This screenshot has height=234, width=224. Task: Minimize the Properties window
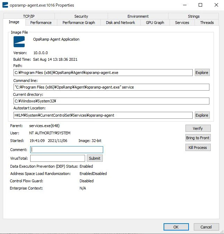pos(185,5)
